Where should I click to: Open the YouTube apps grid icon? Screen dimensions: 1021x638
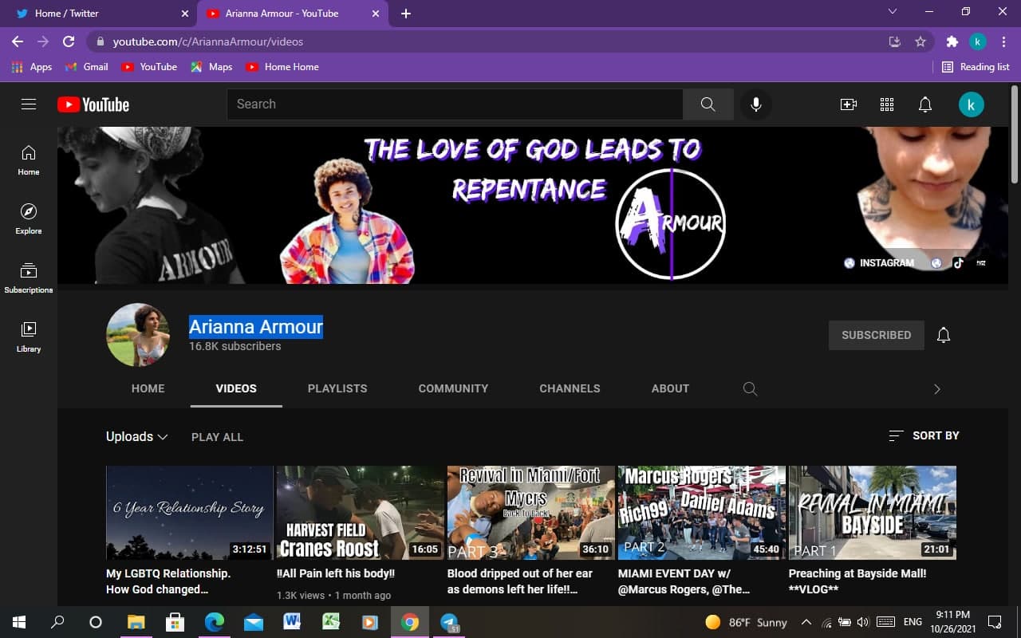(x=887, y=104)
